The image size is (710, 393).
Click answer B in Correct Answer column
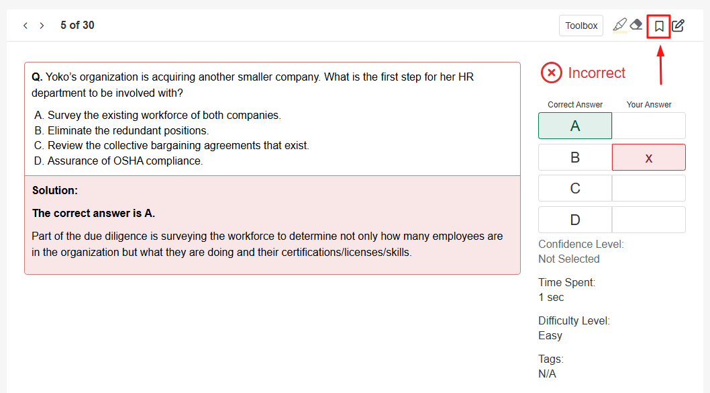click(x=575, y=157)
